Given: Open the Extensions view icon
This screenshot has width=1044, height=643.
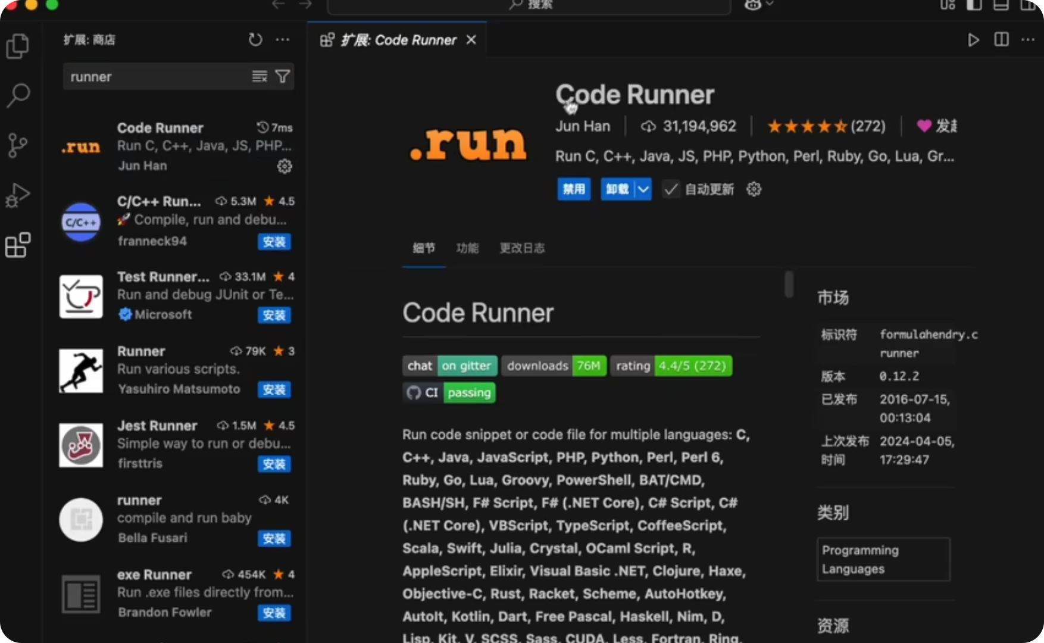Looking at the screenshot, I should (18, 245).
